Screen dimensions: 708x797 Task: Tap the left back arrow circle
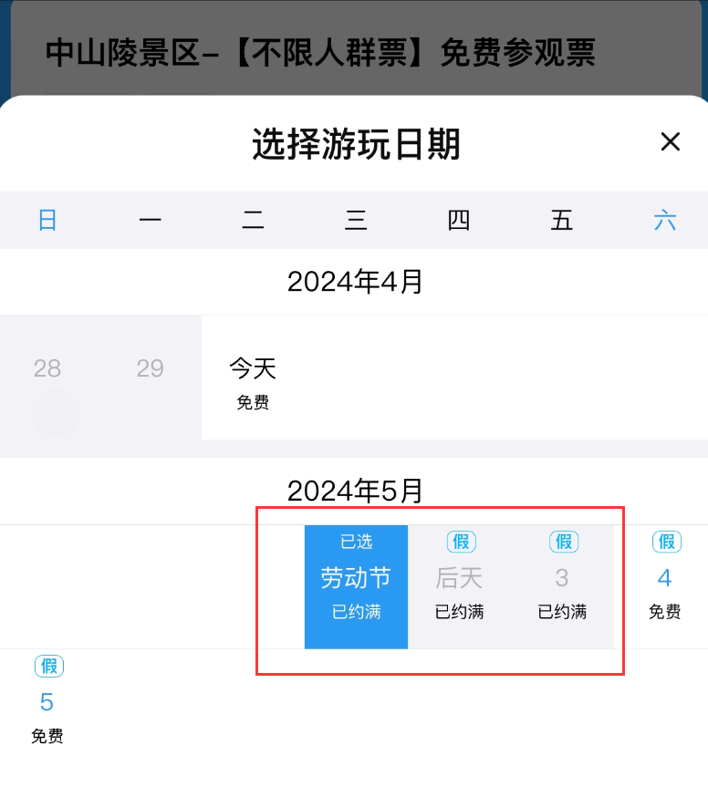(x=56, y=412)
